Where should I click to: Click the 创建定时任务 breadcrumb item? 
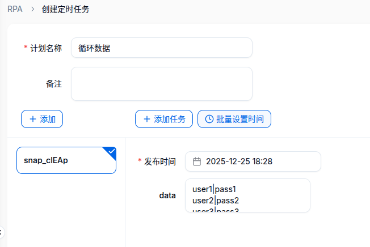point(65,9)
